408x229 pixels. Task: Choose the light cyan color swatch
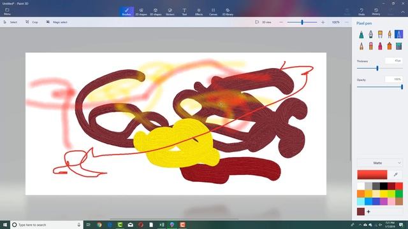click(361, 201)
